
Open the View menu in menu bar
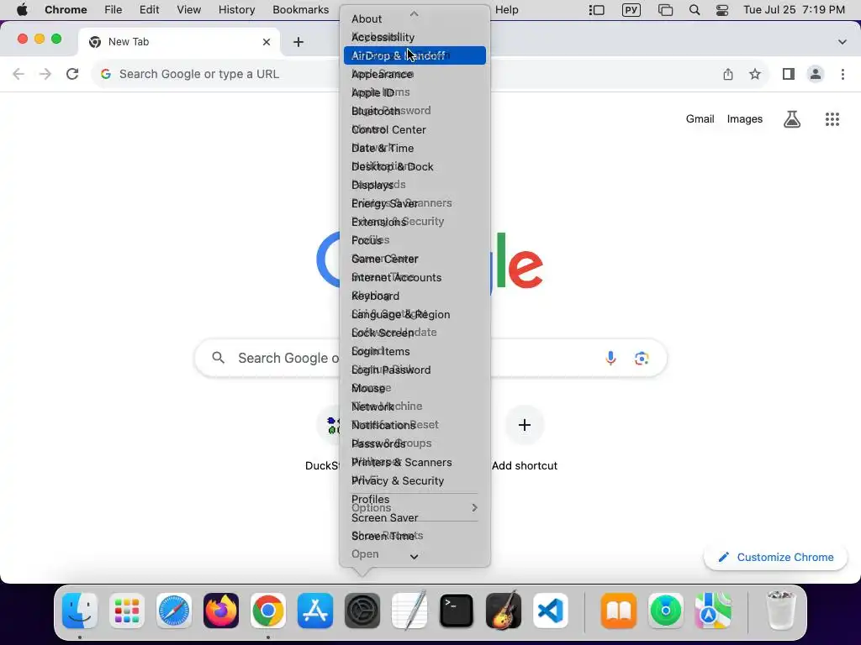click(x=188, y=10)
